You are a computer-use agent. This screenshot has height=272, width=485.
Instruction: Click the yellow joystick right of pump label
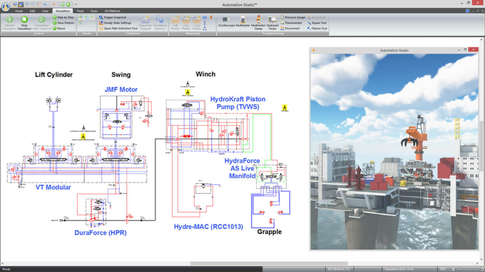coord(285,108)
